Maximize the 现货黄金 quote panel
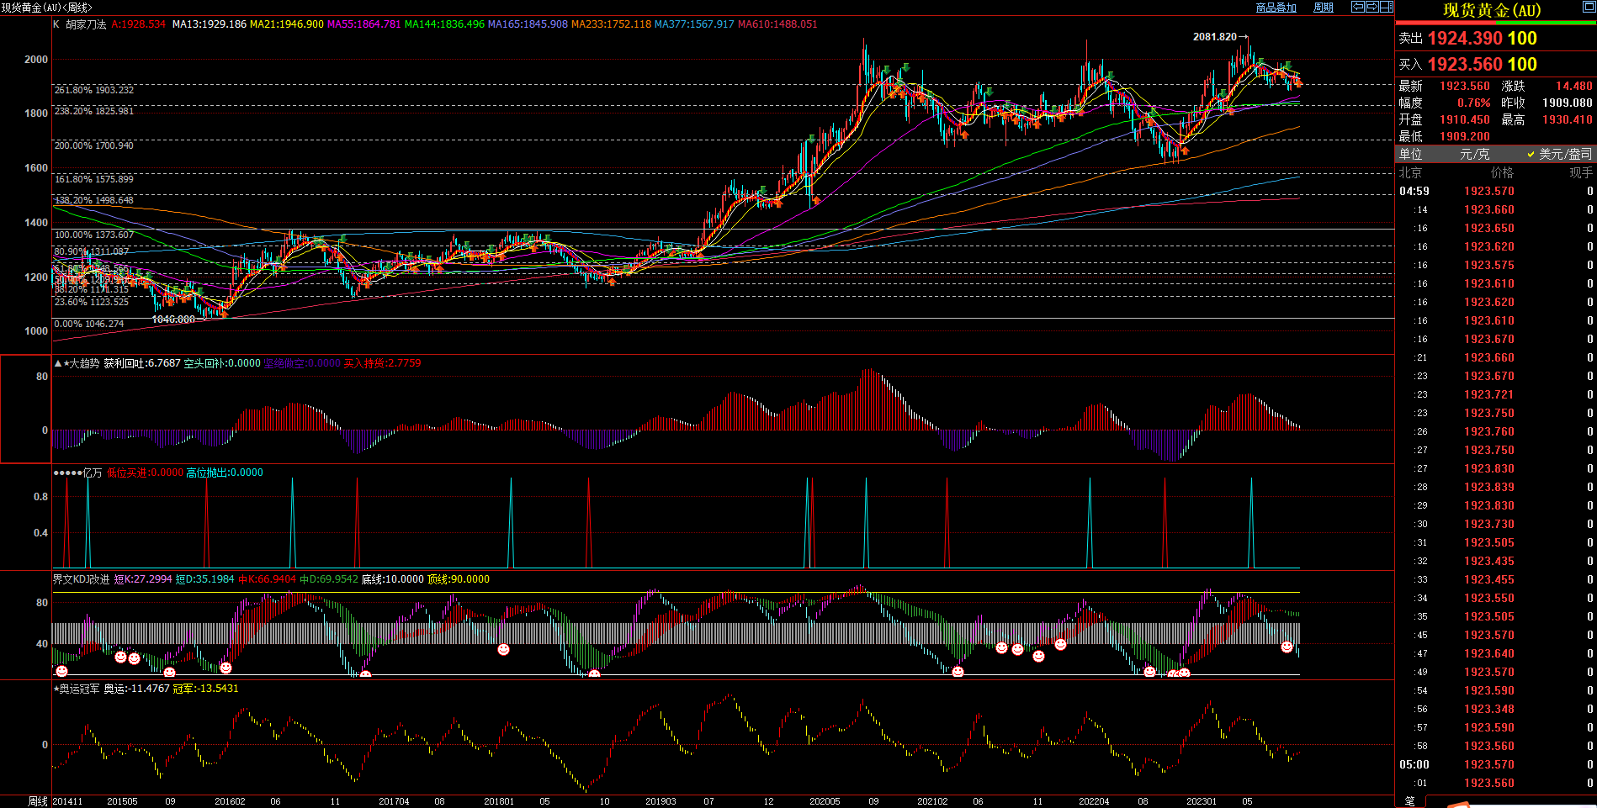Viewport: 1597px width, 808px height. pos(1589,8)
